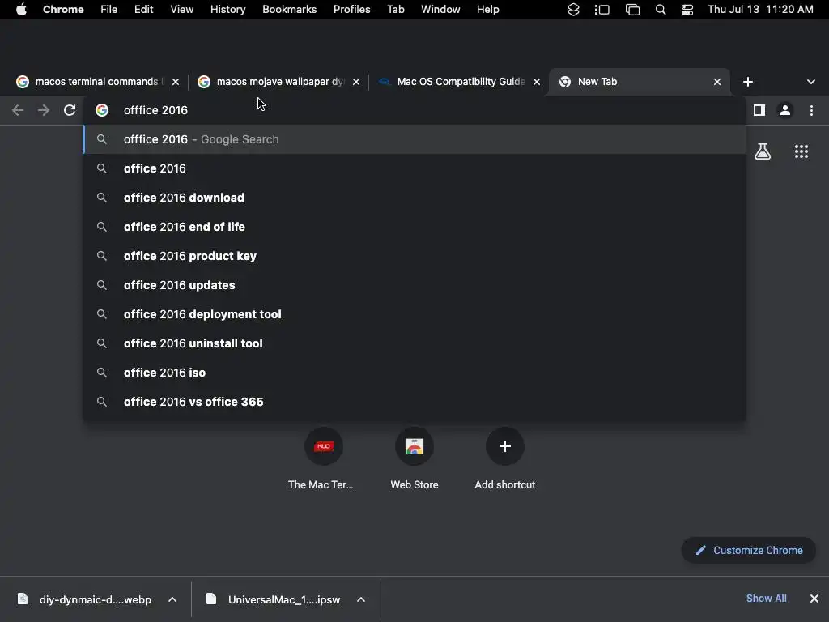The image size is (829, 622).
Task: Open the Edit menu
Action: (143, 10)
